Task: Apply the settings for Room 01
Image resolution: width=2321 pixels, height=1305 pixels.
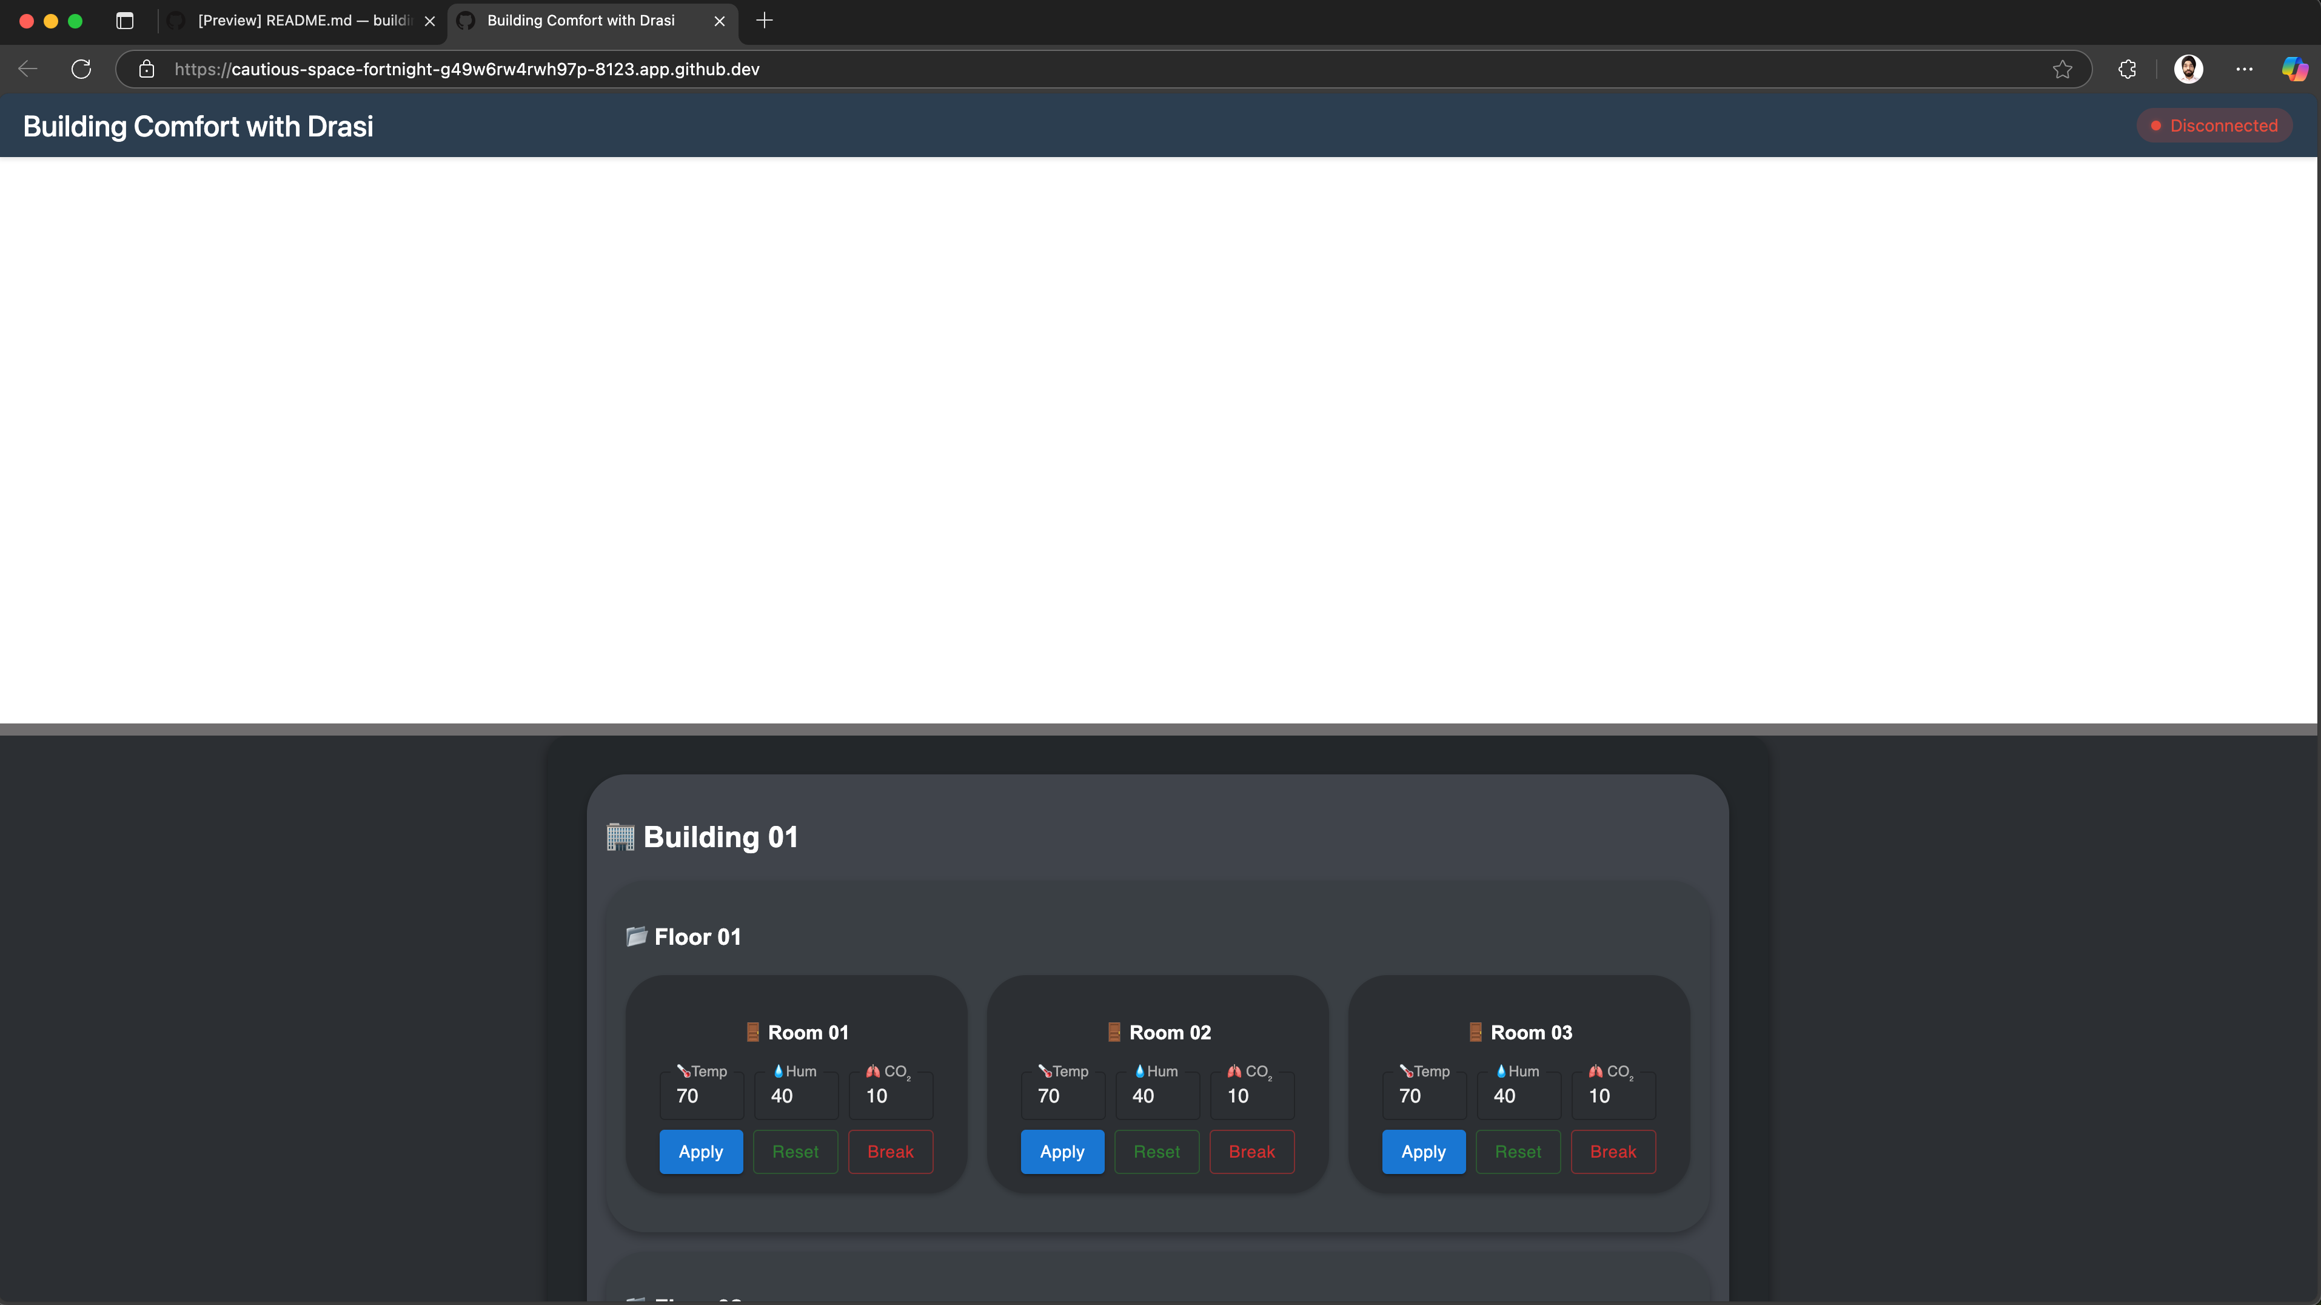Action: click(x=701, y=1151)
